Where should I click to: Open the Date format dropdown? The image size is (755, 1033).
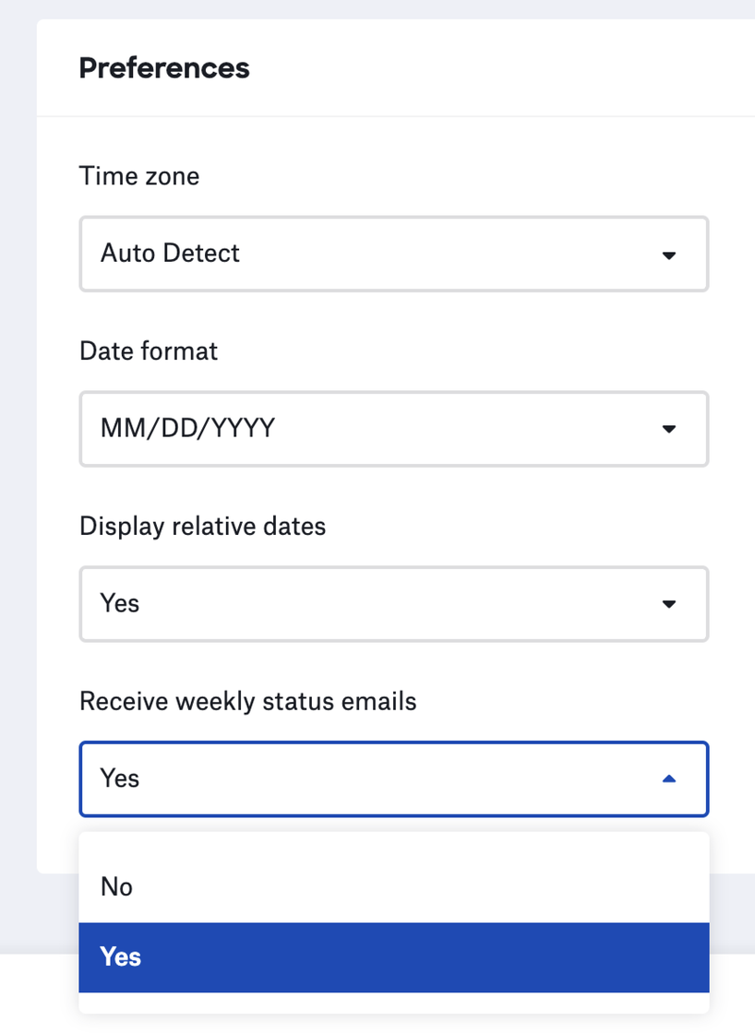click(393, 429)
